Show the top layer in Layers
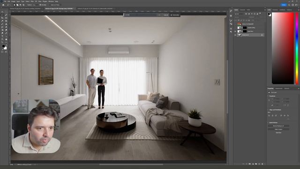This screenshot has width=300, height=169. pos(235,24)
